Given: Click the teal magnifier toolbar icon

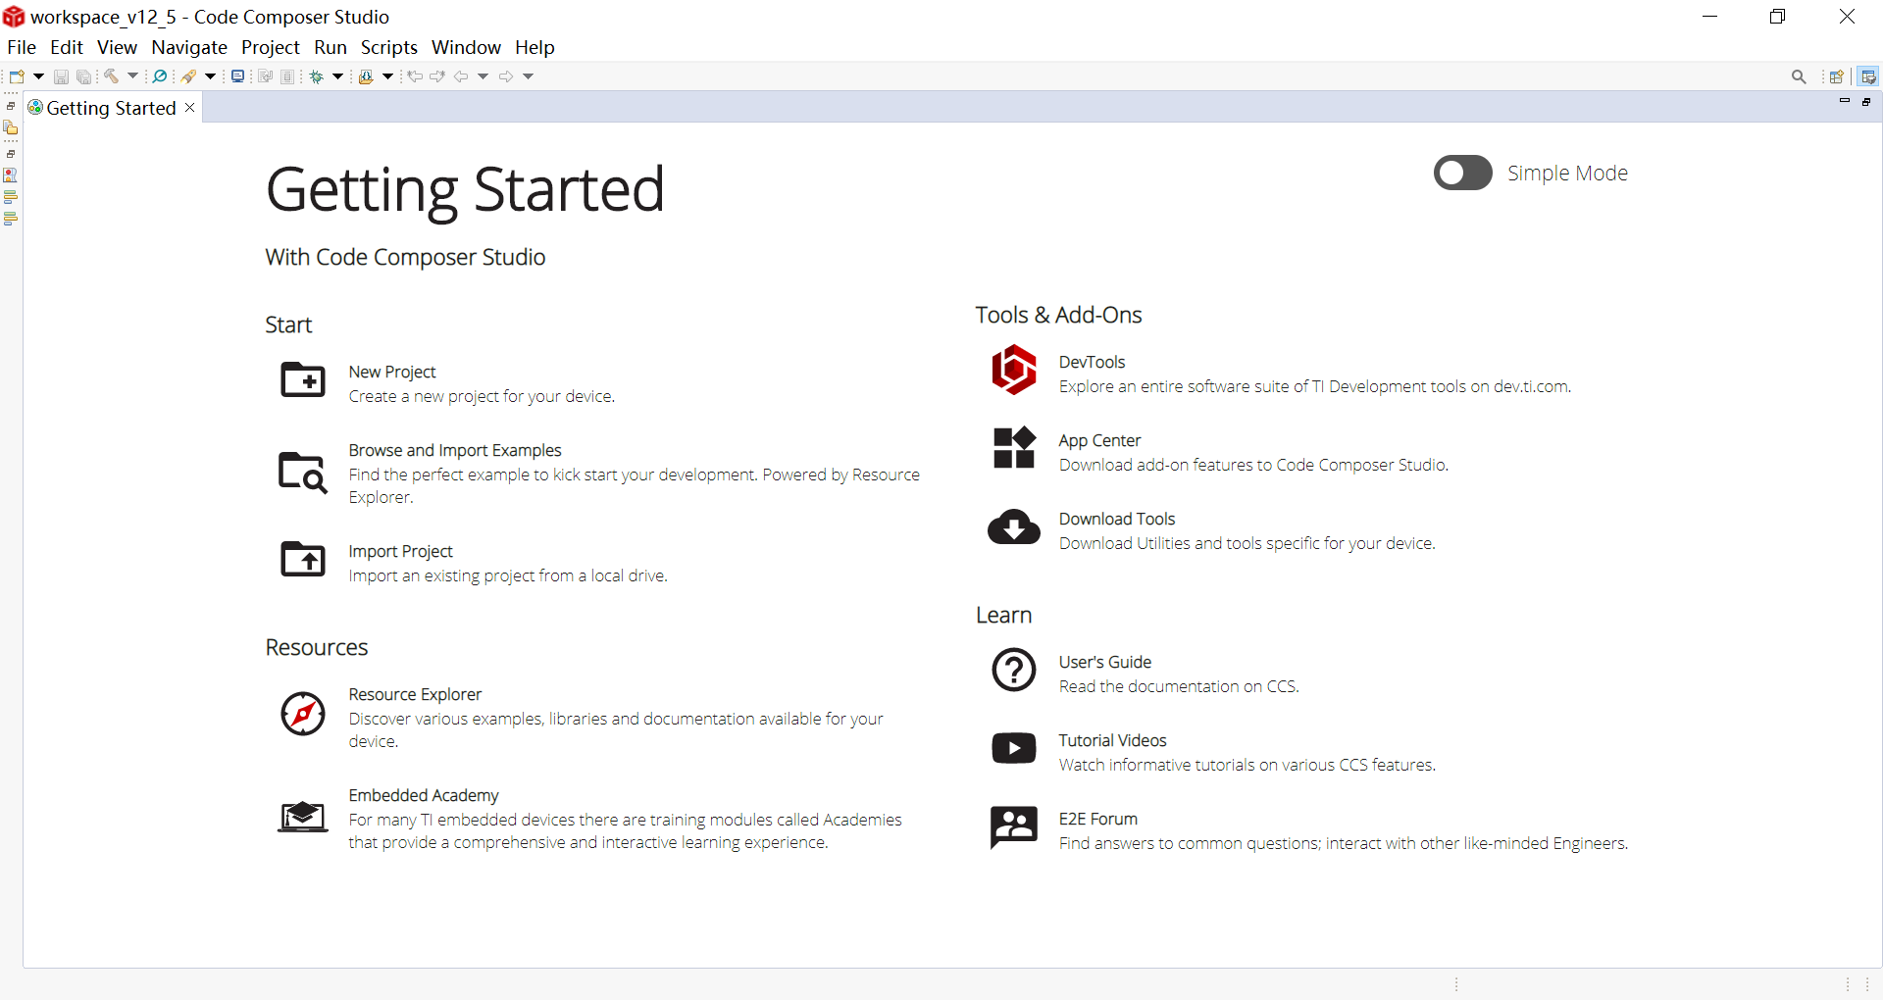Looking at the screenshot, I should click(x=159, y=76).
